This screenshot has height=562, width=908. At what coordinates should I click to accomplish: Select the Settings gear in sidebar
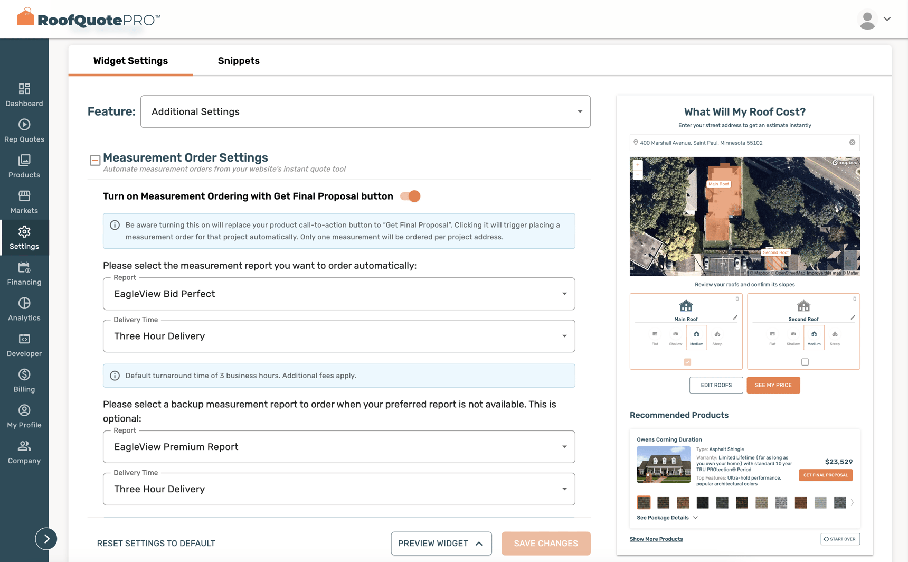click(24, 238)
